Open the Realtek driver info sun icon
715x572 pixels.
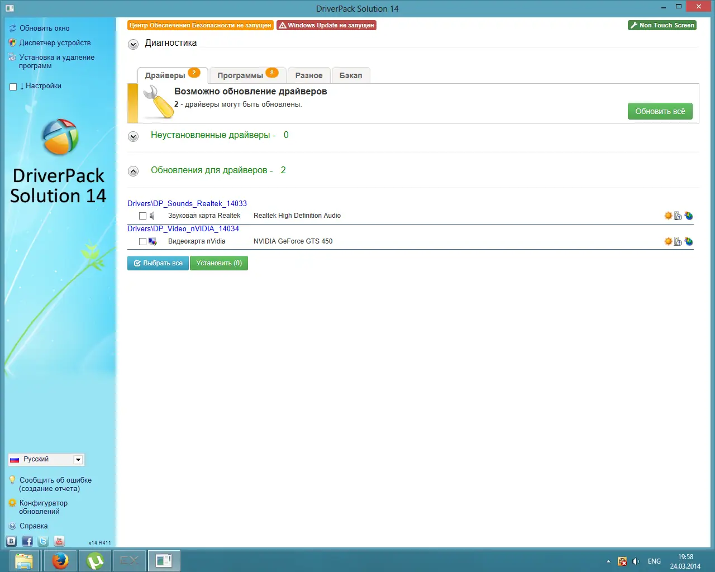point(668,215)
